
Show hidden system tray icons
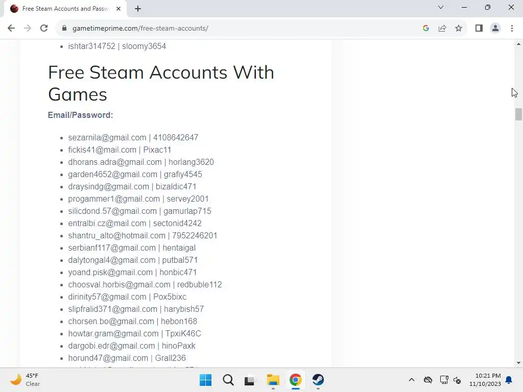tap(412, 380)
